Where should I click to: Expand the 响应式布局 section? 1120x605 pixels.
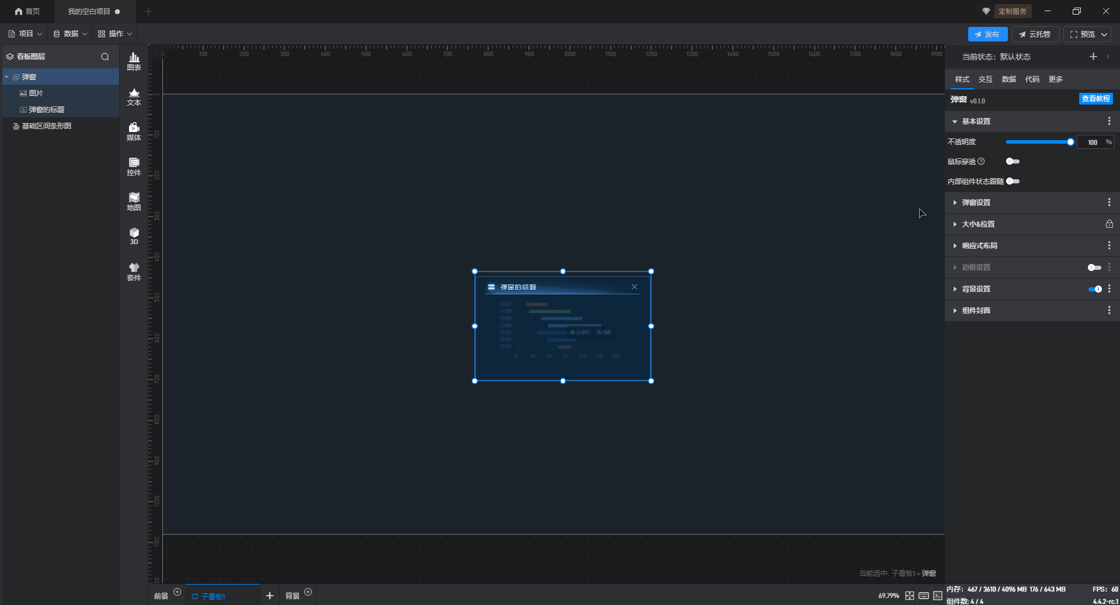(955, 246)
